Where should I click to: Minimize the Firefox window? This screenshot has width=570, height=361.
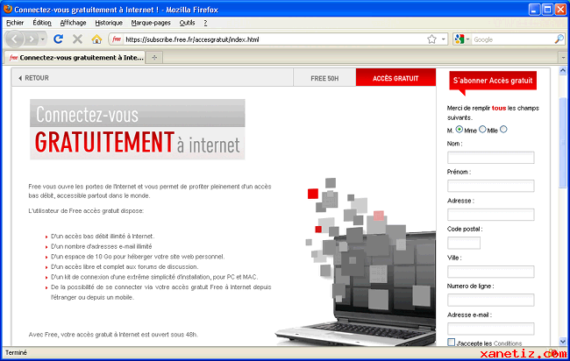click(534, 10)
